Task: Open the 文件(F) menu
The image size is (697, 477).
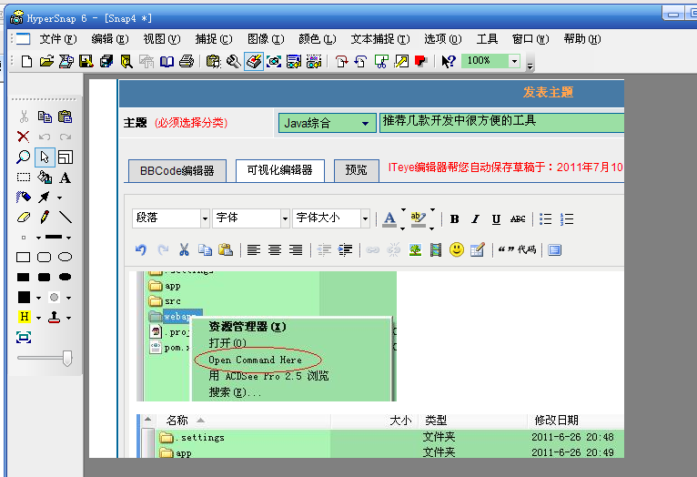Action: click(58, 39)
